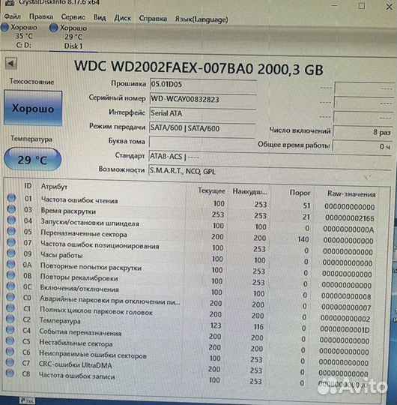Click the Порог column header

300,193
